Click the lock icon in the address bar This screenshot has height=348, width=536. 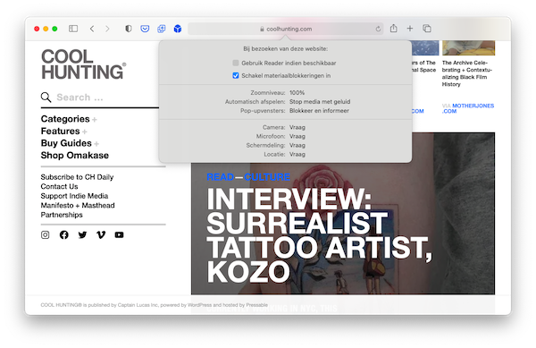point(262,30)
